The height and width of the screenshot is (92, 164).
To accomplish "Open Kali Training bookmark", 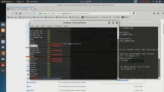I will coord(25,17).
